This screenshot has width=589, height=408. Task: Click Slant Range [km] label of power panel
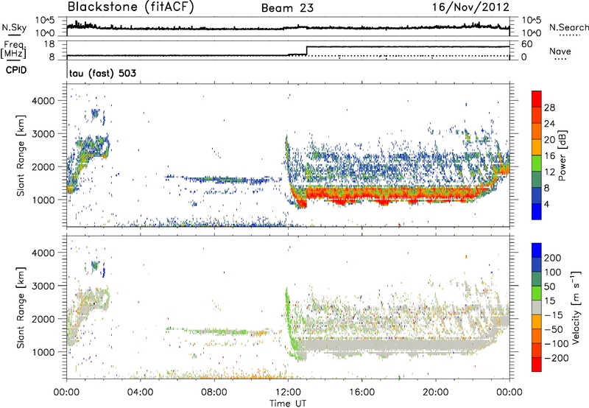21,155
